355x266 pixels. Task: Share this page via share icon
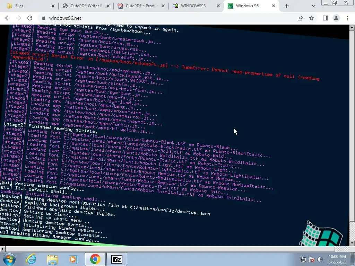(x=300, y=18)
